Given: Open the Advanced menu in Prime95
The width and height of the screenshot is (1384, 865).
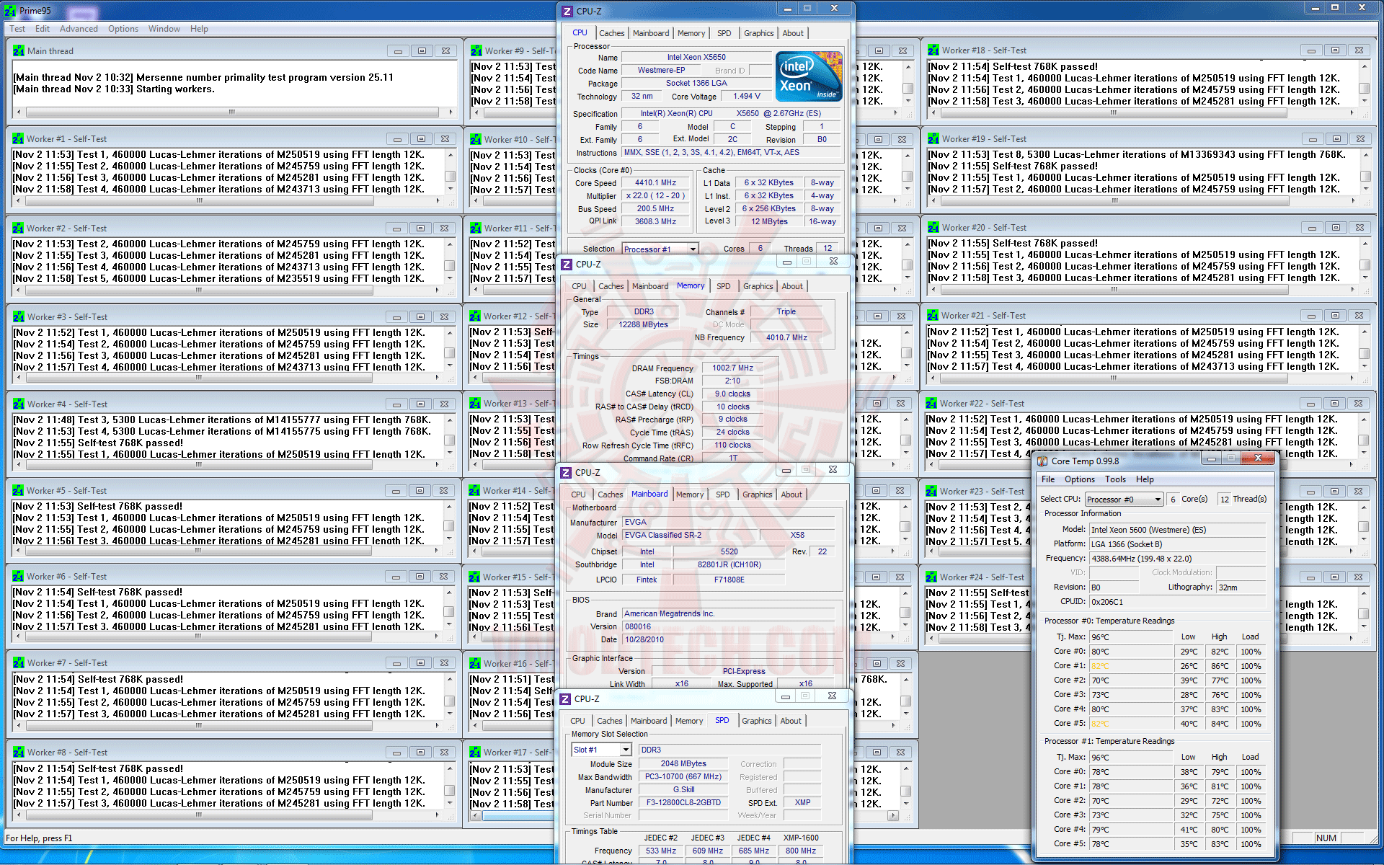Looking at the screenshot, I should click(79, 29).
